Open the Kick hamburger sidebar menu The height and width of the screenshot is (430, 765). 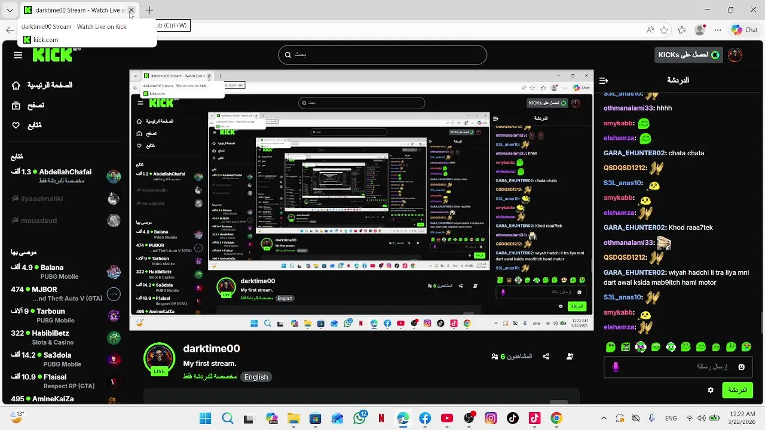pos(18,55)
